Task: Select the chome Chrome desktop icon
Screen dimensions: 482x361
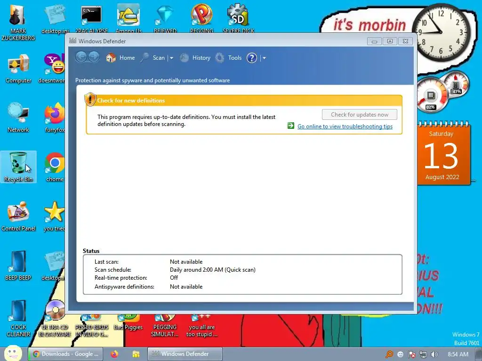Action: point(55,167)
